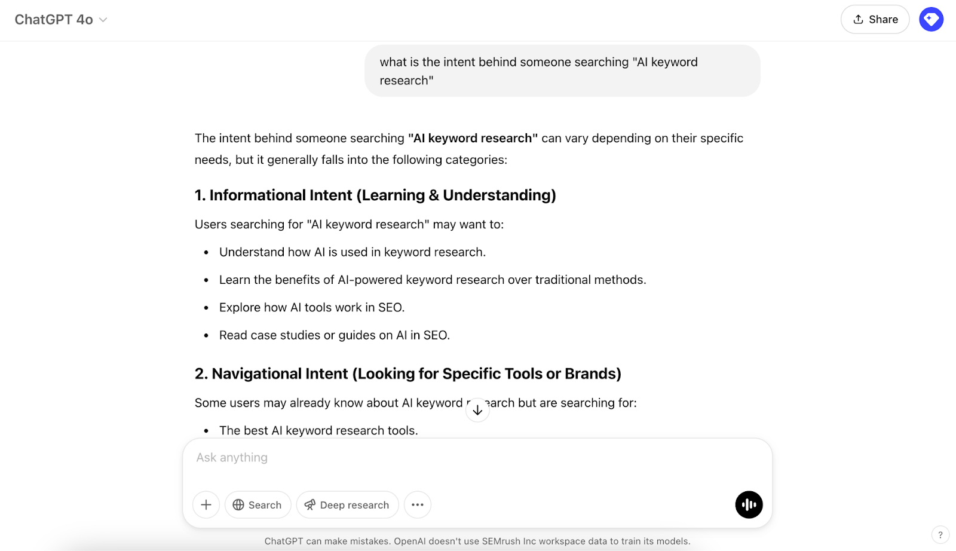Open the more-options menu near Deep research
This screenshot has width=956, height=551.
point(417,504)
